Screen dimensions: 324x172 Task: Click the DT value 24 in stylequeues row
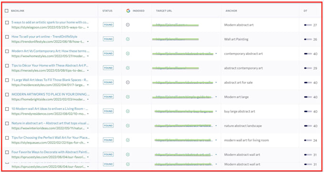pyautogui.click(x=315, y=141)
